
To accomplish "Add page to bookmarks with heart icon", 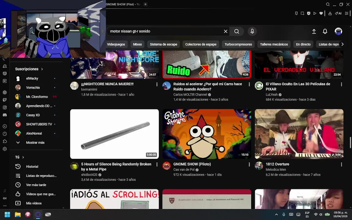I will click(x=321, y=13).
